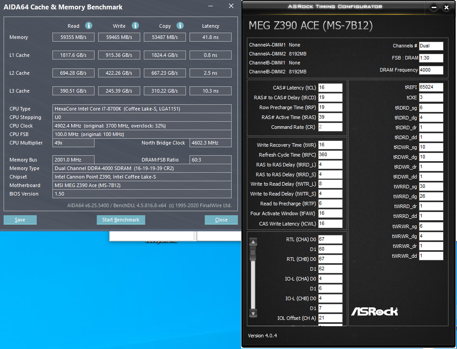Viewport: 457px width, 349px height.
Task: Click the L2 Cache Write value 422.26 GB/s
Action: (119, 73)
